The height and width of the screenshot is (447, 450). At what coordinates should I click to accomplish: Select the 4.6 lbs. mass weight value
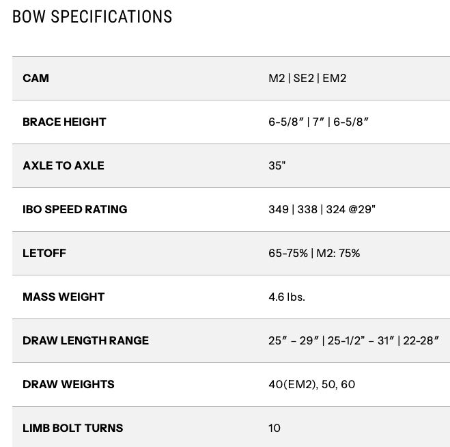point(287,297)
